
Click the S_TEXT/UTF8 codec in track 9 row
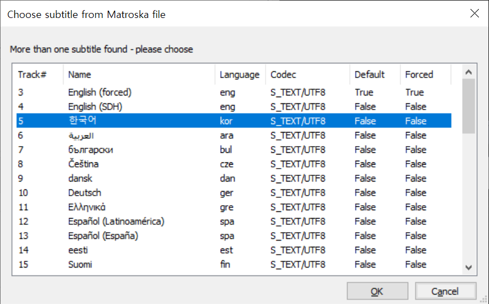(298, 179)
